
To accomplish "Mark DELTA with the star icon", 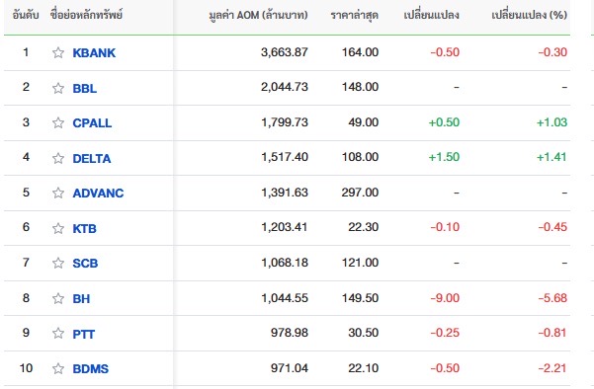I will tap(58, 158).
